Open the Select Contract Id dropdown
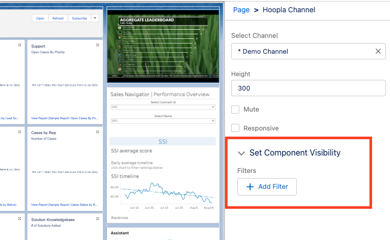 [163, 107]
